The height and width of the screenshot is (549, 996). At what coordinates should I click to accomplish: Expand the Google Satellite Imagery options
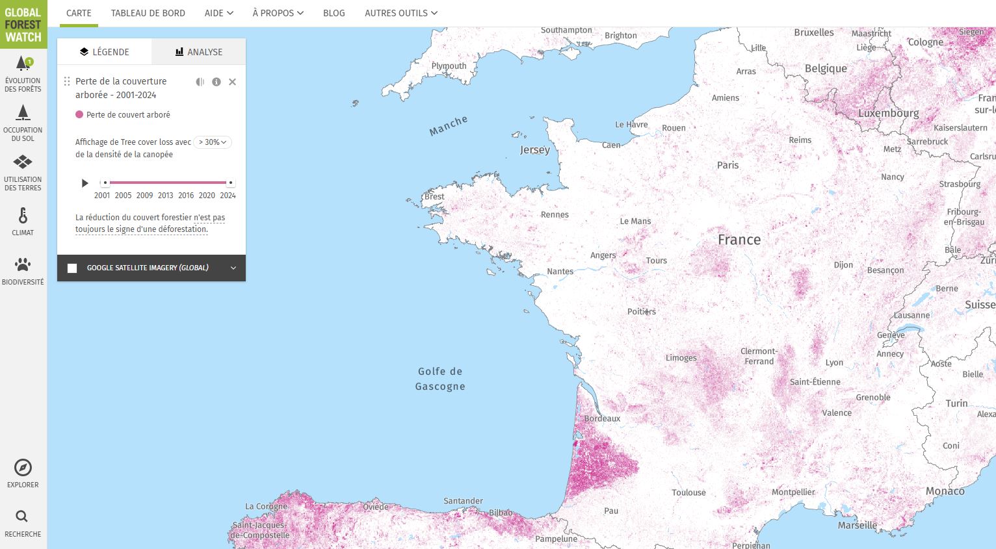(x=233, y=268)
